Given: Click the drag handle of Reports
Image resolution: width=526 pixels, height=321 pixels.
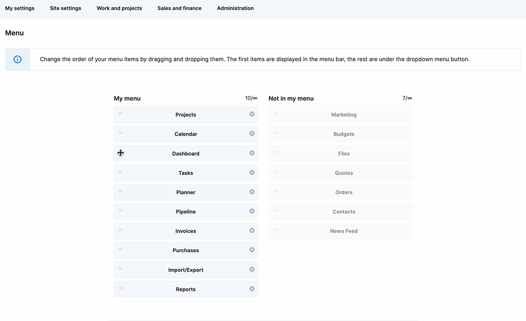Looking at the screenshot, I should click(x=120, y=288).
